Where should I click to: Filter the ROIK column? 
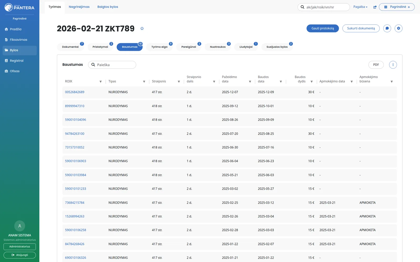pos(101,82)
